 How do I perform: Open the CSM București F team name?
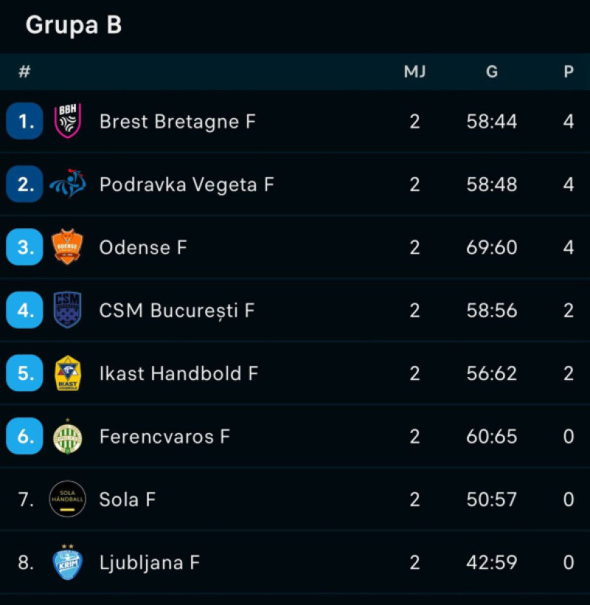tap(177, 311)
